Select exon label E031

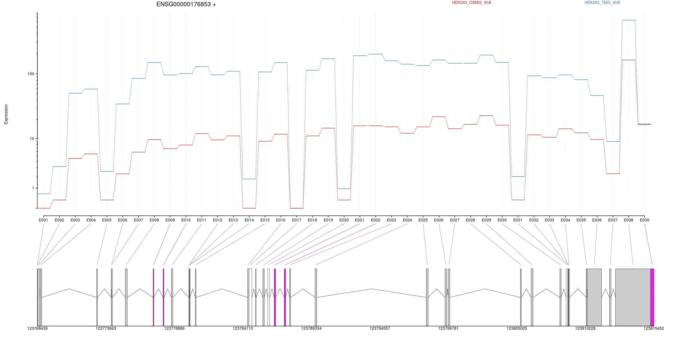pyautogui.click(x=518, y=220)
